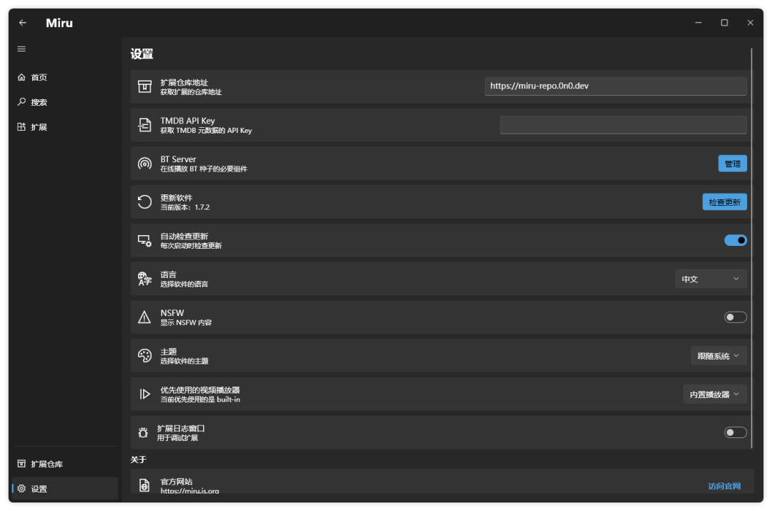Enable the NSFW content toggle
The width and height of the screenshot is (772, 511).
pos(736,317)
